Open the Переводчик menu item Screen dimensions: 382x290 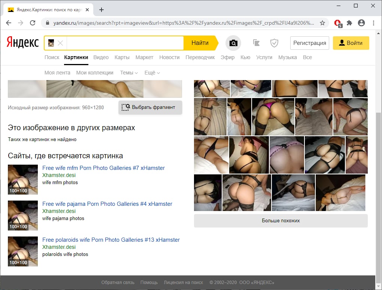200,57
